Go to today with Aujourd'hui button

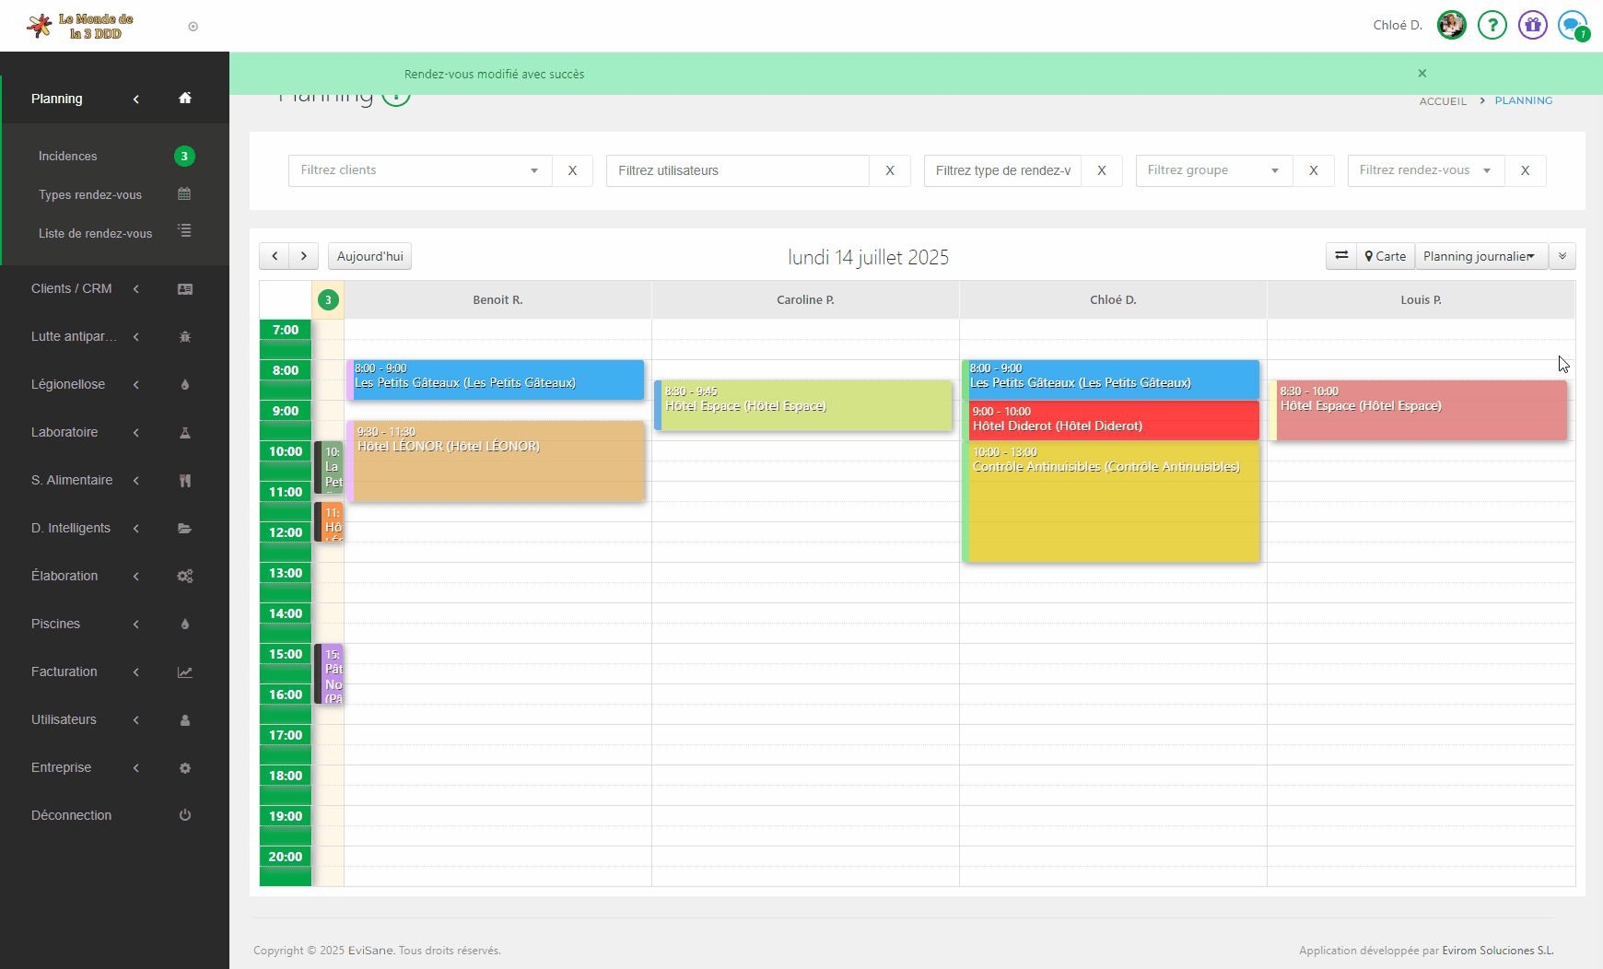coord(369,256)
